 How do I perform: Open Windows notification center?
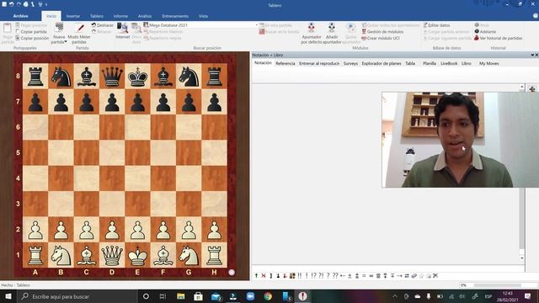click(x=528, y=296)
